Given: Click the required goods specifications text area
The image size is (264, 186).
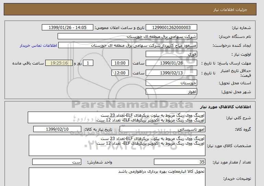Looking at the screenshot, I should 116,145.
